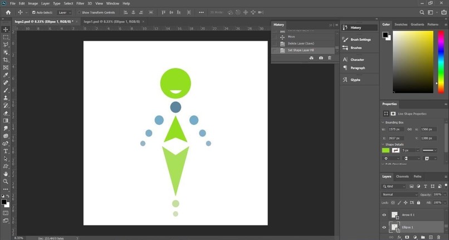
Task: Select the Horizontal Type tool
Action: [x=6, y=151]
